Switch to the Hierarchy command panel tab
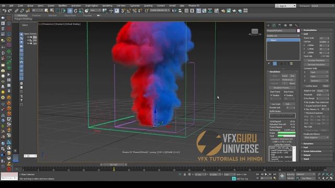The height and width of the screenshot is (188, 335). (x=280, y=26)
